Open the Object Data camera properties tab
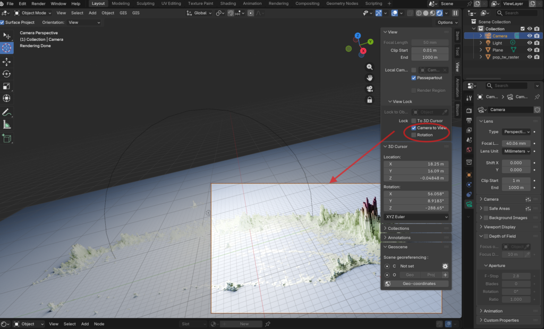544x329 pixels. tap(469, 204)
